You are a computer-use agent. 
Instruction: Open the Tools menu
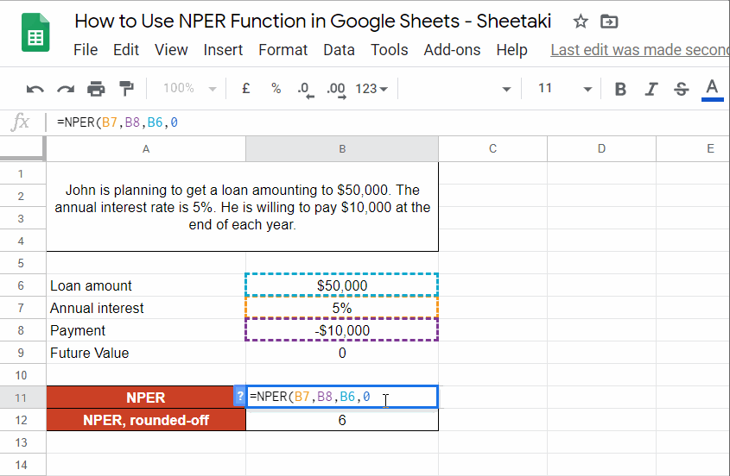coord(390,50)
